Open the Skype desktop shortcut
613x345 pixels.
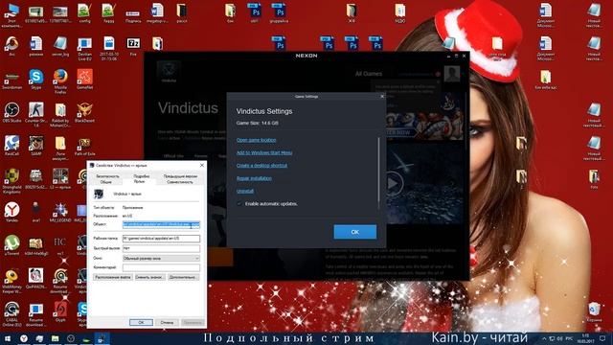pos(36,80)
